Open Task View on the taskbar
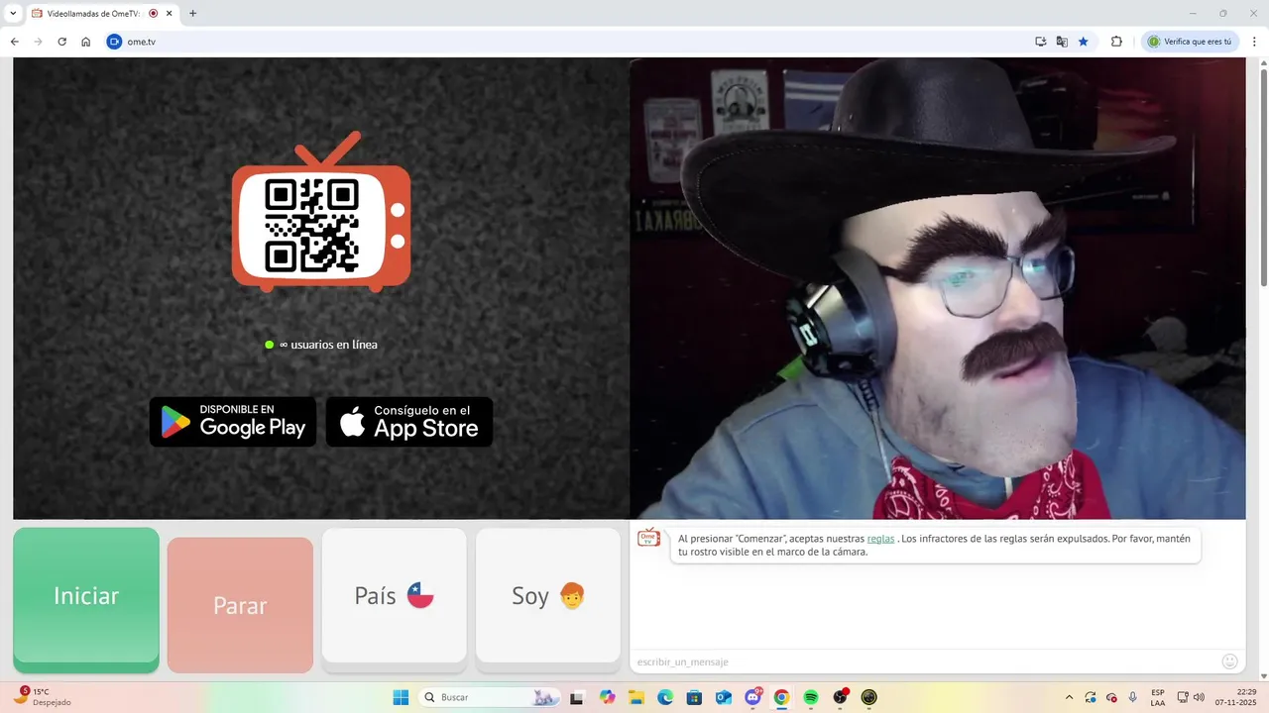 [x=577, y=697]
